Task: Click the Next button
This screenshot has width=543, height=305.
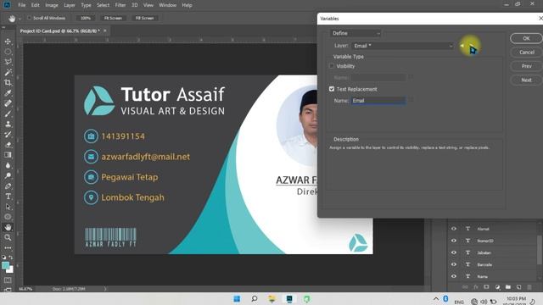Action: (526, 80)
